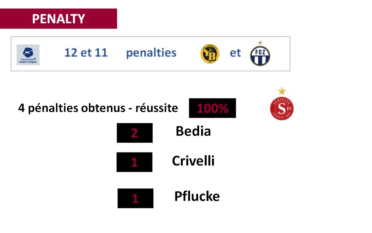372x233 pixels.
Task: Click the gold star above Servette logo
Action: (x=282, y=91)
